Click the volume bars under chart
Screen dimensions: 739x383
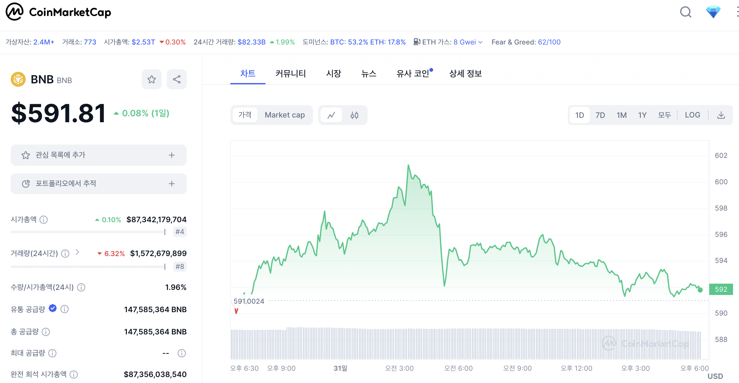(x=466, y=344)
